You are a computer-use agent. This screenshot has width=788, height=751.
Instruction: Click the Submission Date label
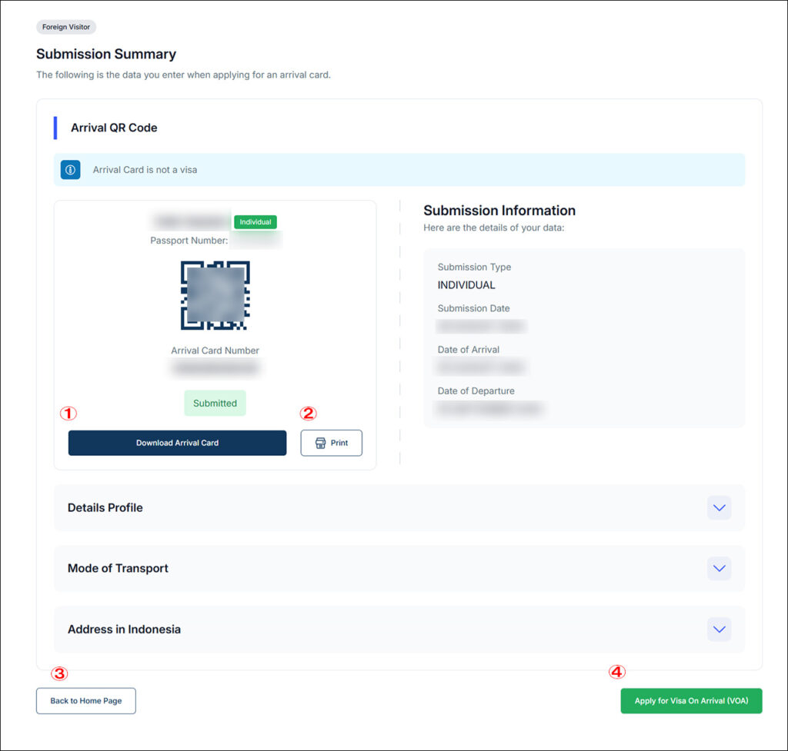[x=473, y=308]
